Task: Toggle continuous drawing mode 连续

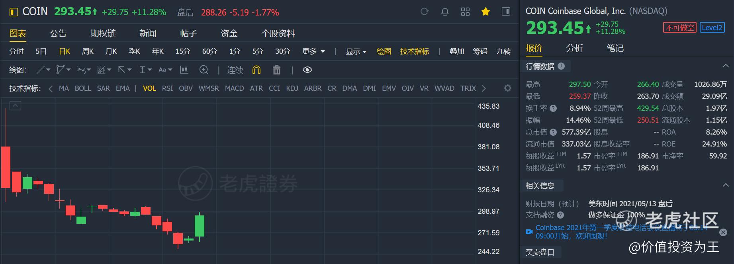Action: pos(235,70)
